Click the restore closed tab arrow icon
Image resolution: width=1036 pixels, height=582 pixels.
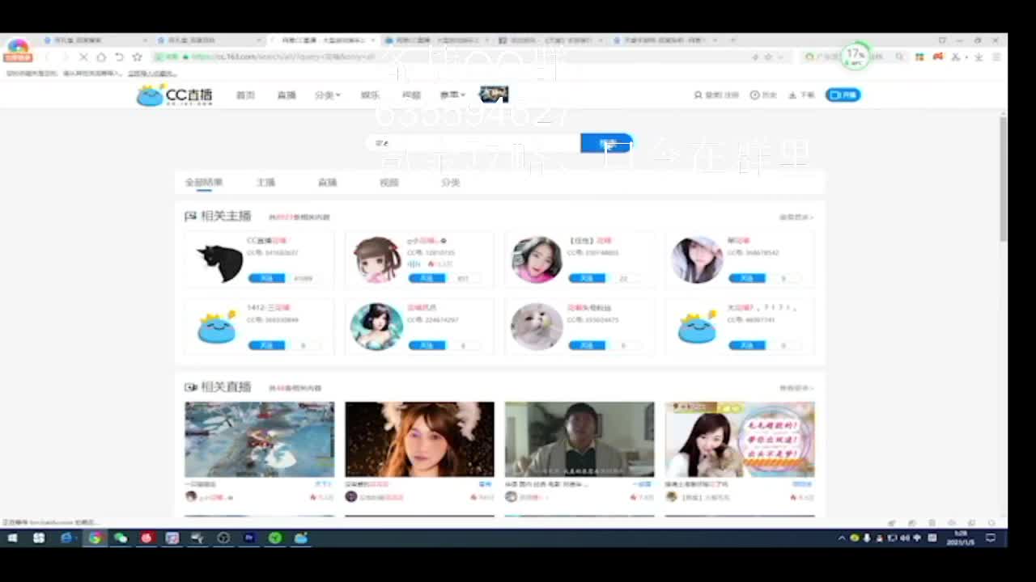[x=119, y=57]
